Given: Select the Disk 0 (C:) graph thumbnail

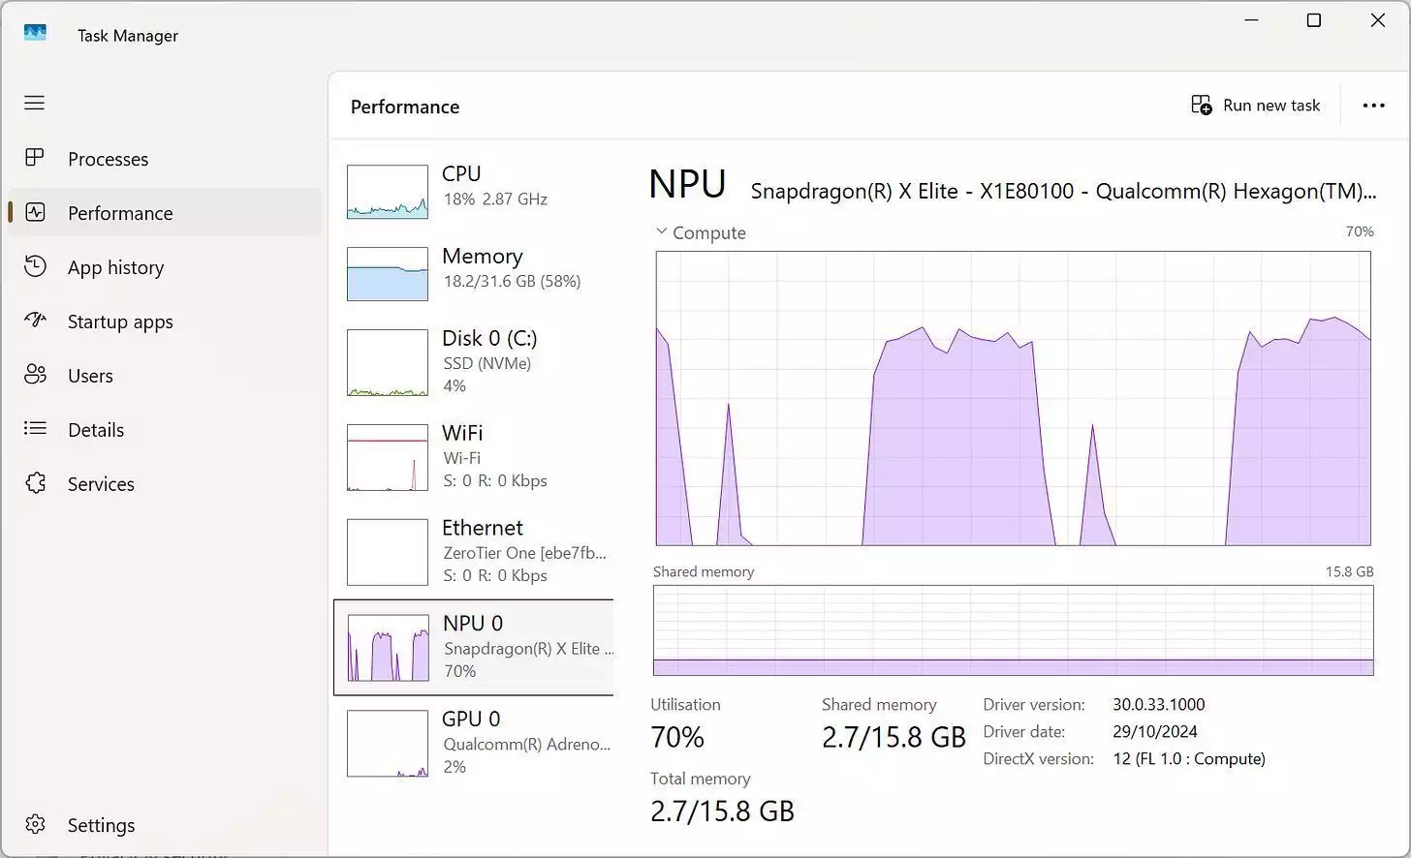Looking at the screenshot, I should (388, 362).
